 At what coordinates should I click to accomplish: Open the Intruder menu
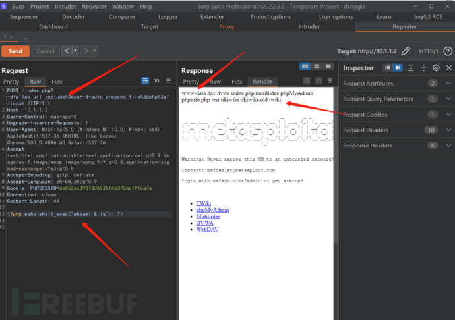(x=65, y=7)
